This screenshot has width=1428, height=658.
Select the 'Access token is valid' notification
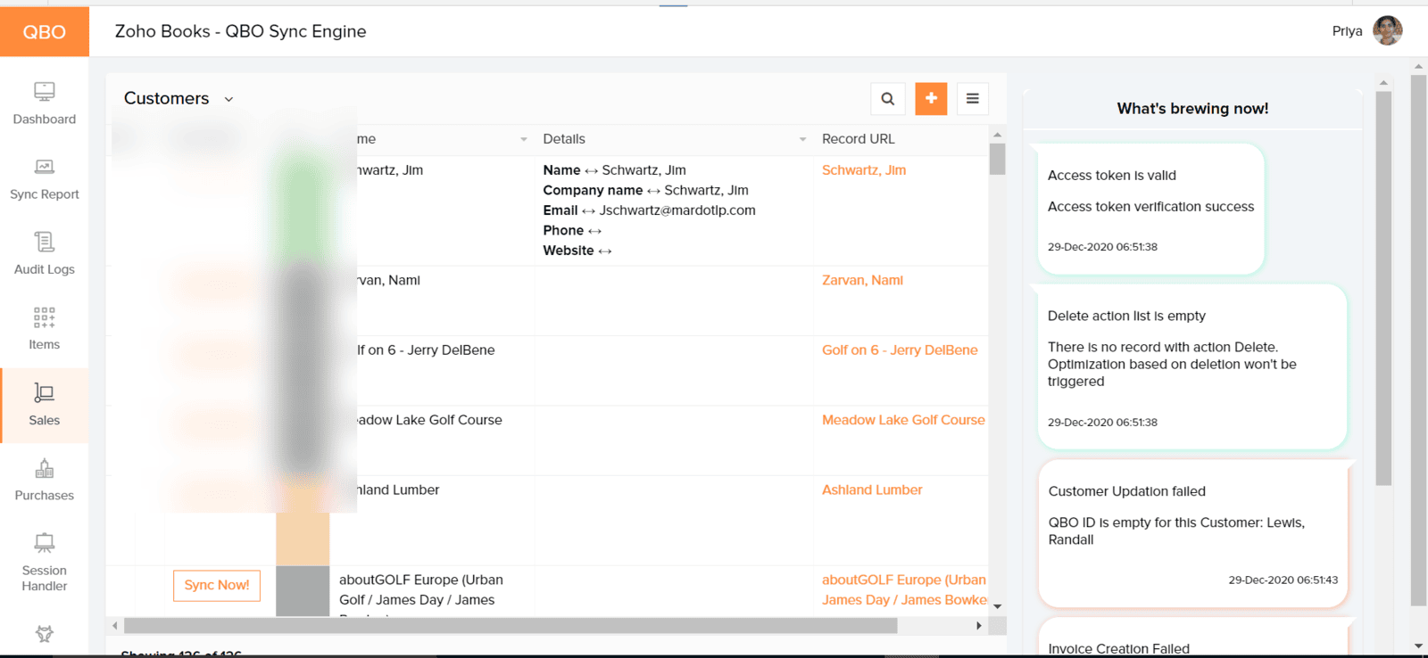tap(1150, 210)
